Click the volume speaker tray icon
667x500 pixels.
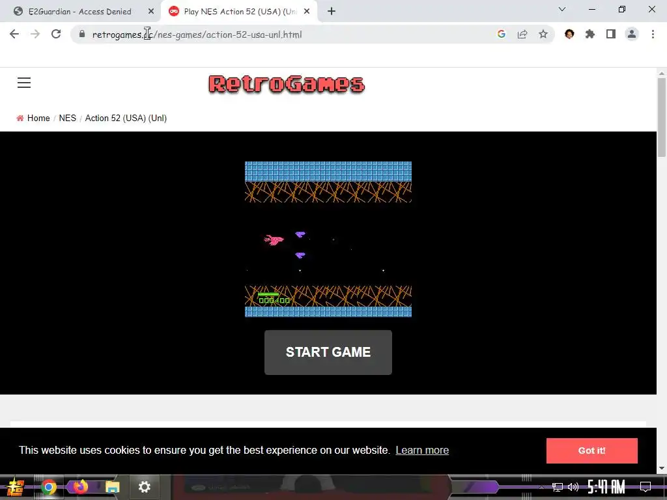(573, 487)
